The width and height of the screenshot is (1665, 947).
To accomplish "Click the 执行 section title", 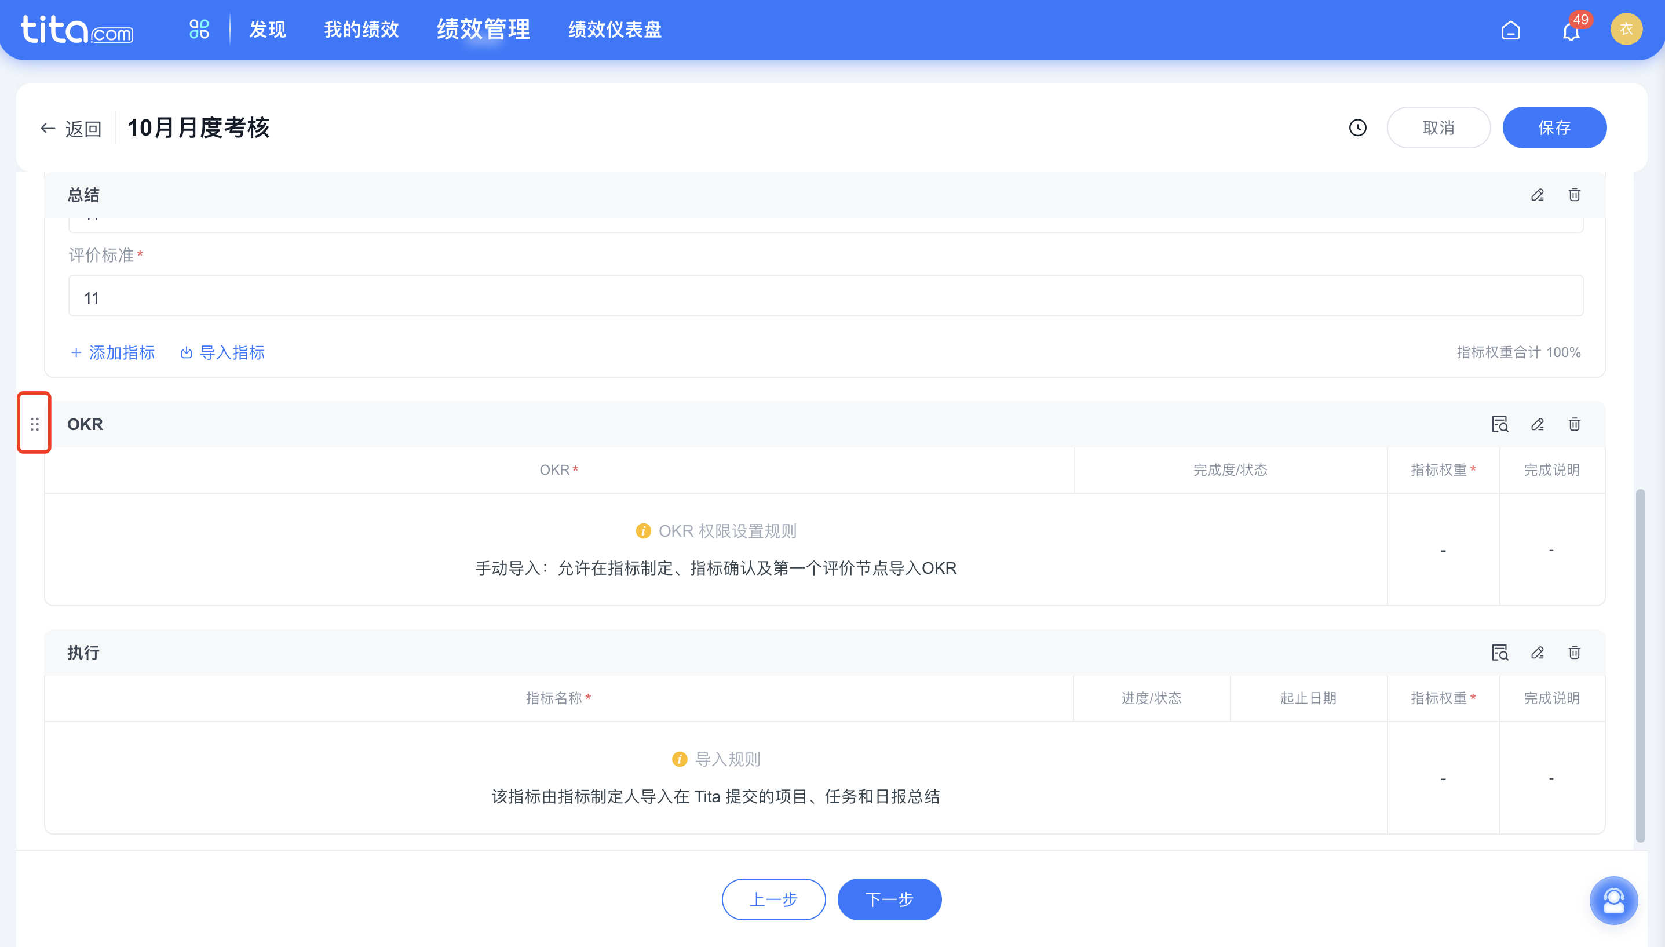I will (x=83, y=653).
